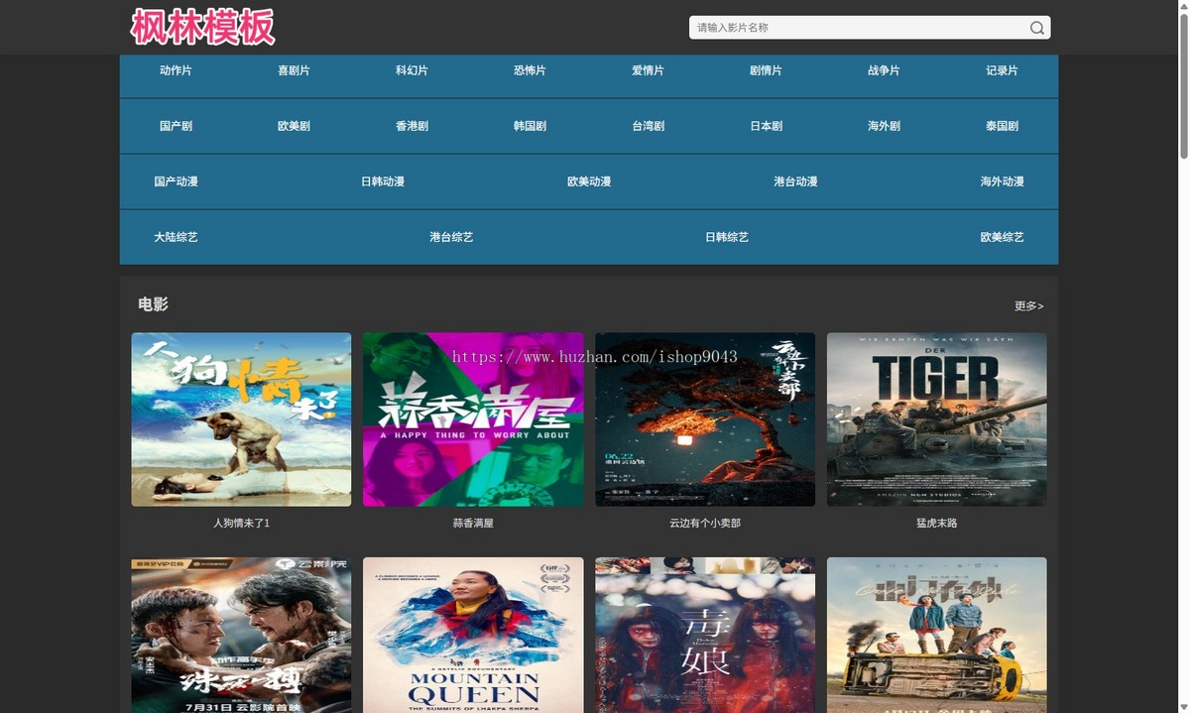Viewport: 1190px width, 713px height.
Task: Click the 电影 section heading
Action: 153,304
